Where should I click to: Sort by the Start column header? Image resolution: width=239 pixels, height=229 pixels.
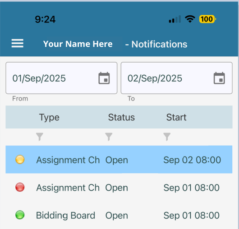176,117
